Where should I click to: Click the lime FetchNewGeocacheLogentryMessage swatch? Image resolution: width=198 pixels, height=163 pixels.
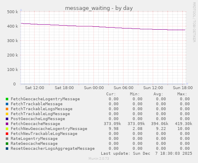point(7,129)
